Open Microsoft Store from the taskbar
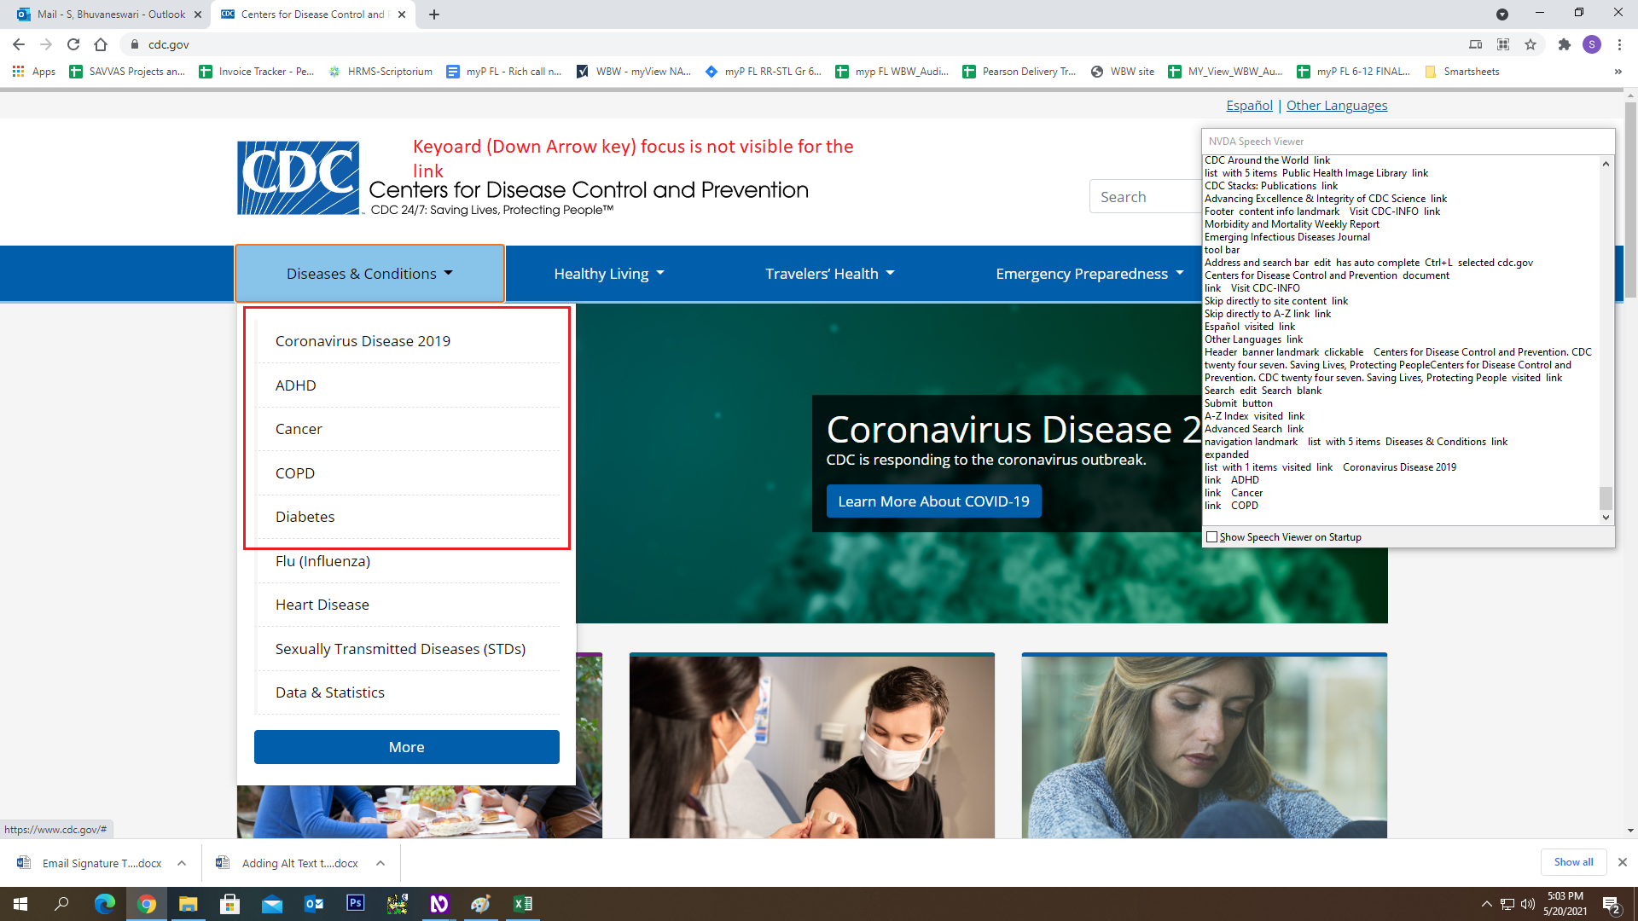Screen dimensions: 1638x921 (x=229, y=904)
